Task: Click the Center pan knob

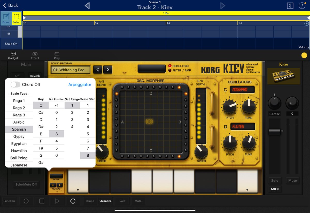Action: 275,103
